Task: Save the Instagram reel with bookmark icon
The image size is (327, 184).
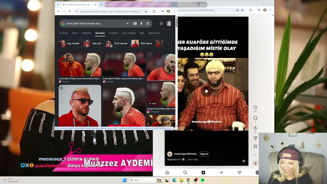Action: click(255, 147)
